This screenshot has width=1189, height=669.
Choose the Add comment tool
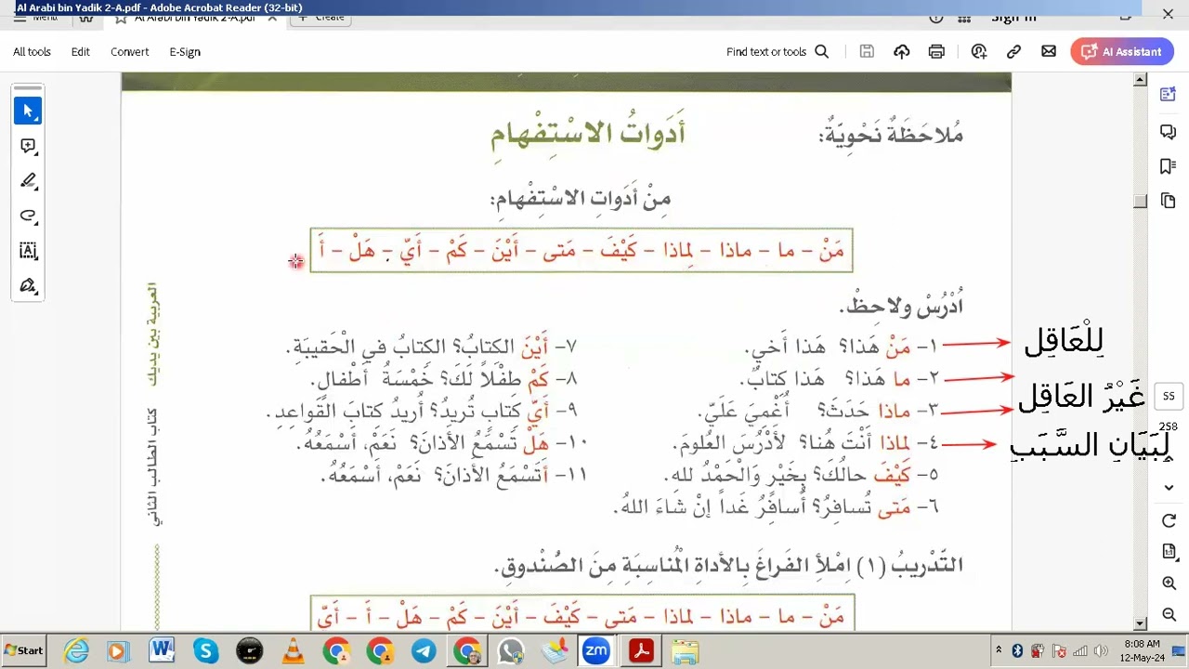[x=28, y=146]
